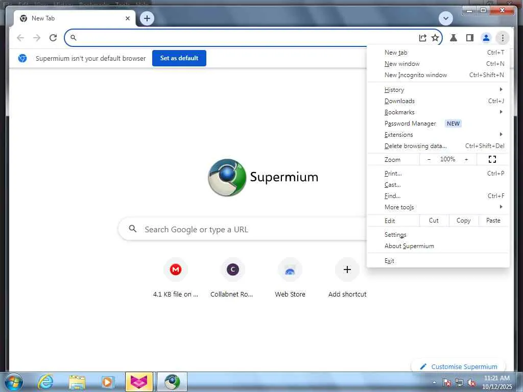Screen dimensions: 523x392
Task: Open the media player taskbar icon
Action: 107,382
